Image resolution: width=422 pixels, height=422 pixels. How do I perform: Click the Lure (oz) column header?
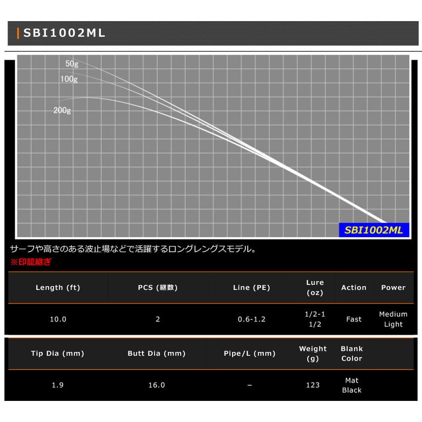tap(315, 288)
